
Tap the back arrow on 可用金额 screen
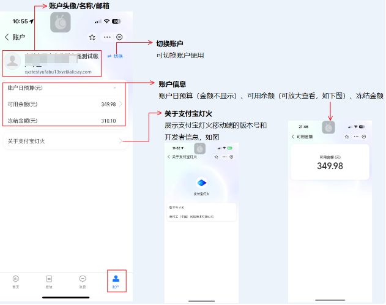pyautogui.click(x=292, y=137)
